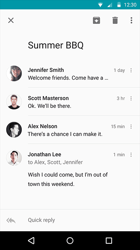
Task: Delete the conversation with the trash icon
Action: (115, 20)
